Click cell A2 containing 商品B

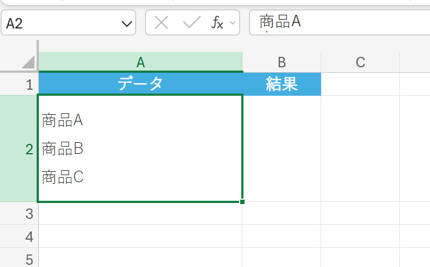coord(140,149)
